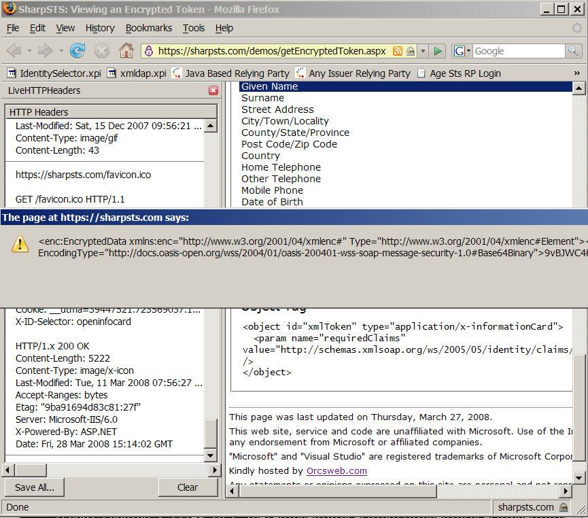Select Street Address in the claims list

(277, 109)
